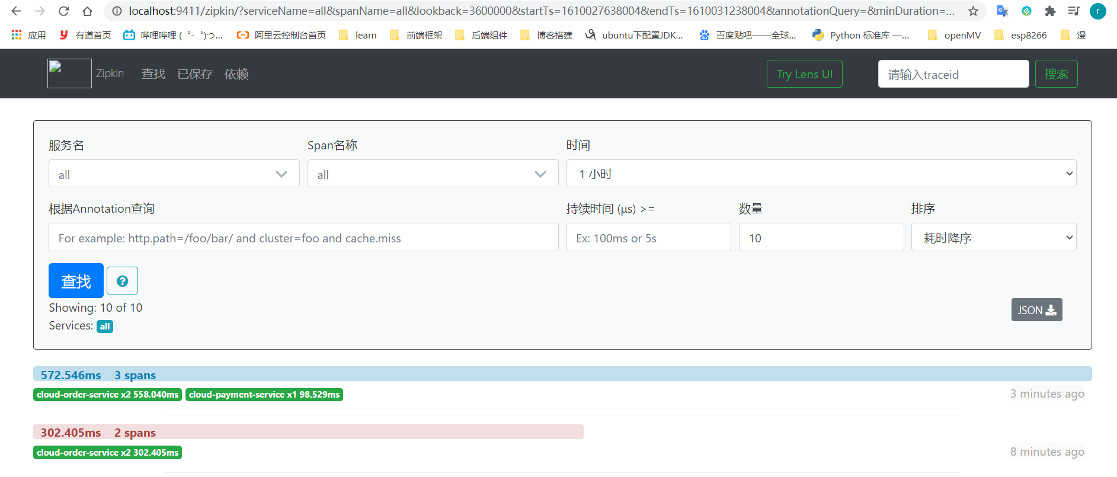The height and width of the screenshot is (477, 1117).
Task: Click the browser forward arrow
Action: click(40, 11)
